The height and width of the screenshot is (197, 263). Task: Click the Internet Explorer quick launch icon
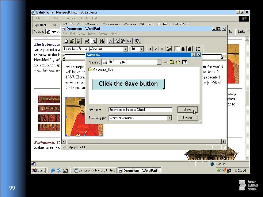click(53, 170)
